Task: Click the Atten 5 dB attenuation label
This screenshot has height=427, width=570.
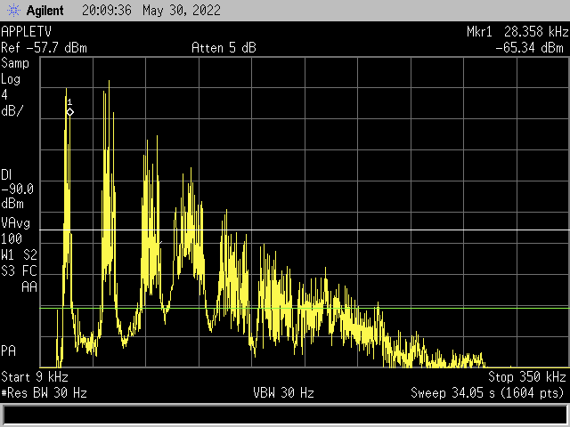Action: (224, 47)
